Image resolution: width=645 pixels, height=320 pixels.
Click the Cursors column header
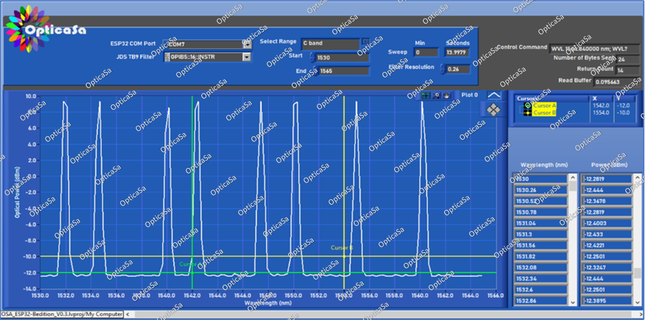(552, 98)
